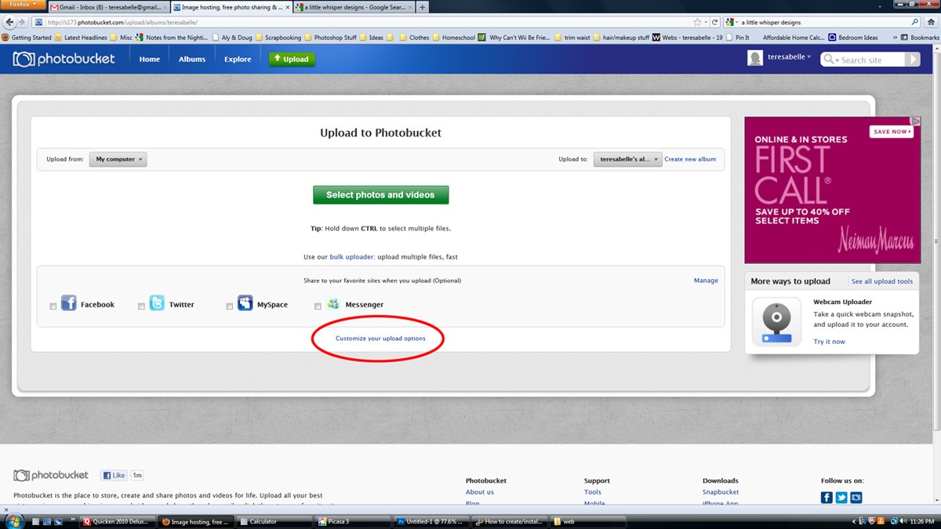The height and width of the screenshot is (529, 941).
Task: Click the Manage sharing link
Action: tap(706, 281)
